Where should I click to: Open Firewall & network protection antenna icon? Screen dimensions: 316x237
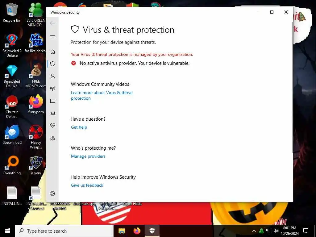click(52, 89)
